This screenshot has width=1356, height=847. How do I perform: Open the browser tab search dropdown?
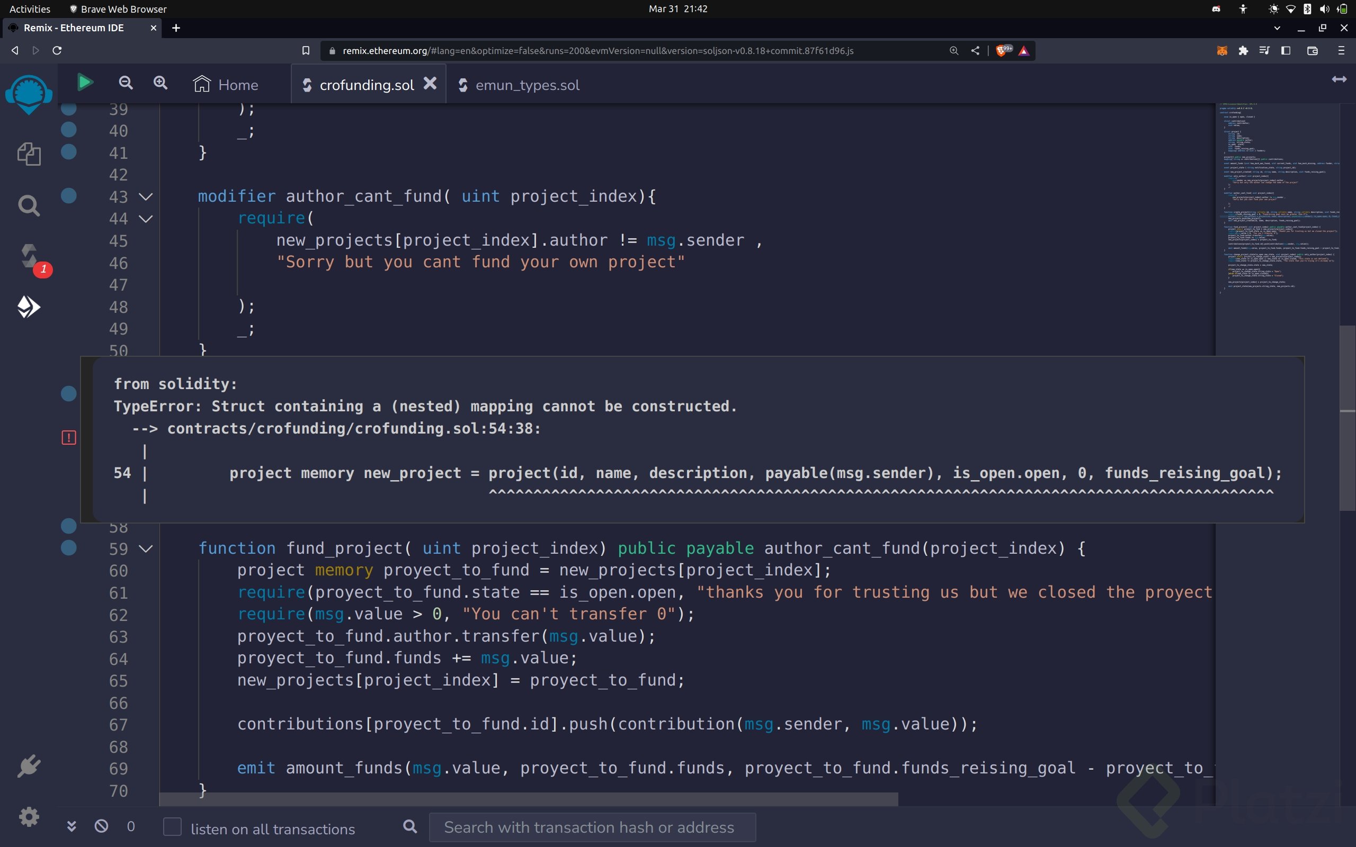(1277, 28)
